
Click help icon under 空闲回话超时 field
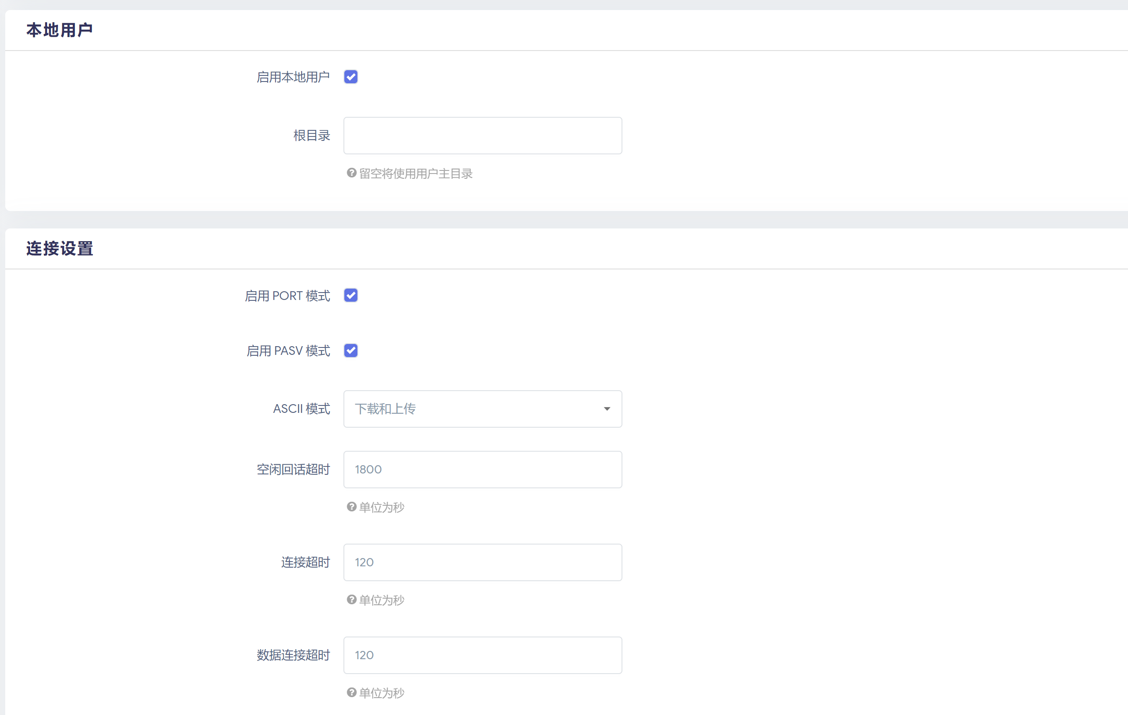point(351,507)
